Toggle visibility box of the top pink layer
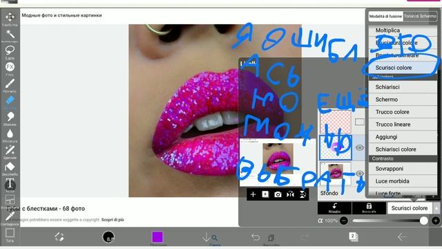 360,122
